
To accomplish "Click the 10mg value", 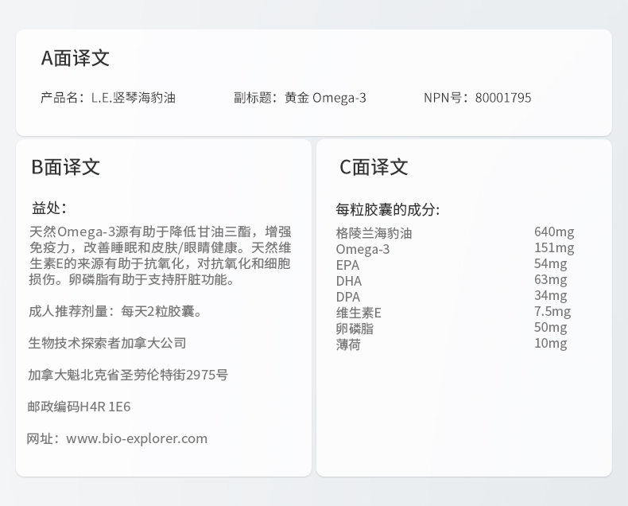I will click(x=551, y=343).
